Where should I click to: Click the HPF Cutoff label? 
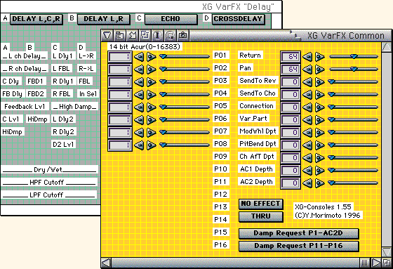49,183
